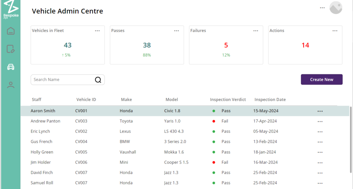Click the Civic 1.8 model cell
Image resolution: width=353 pixels, height=189 pixels.
click(172, 111)
